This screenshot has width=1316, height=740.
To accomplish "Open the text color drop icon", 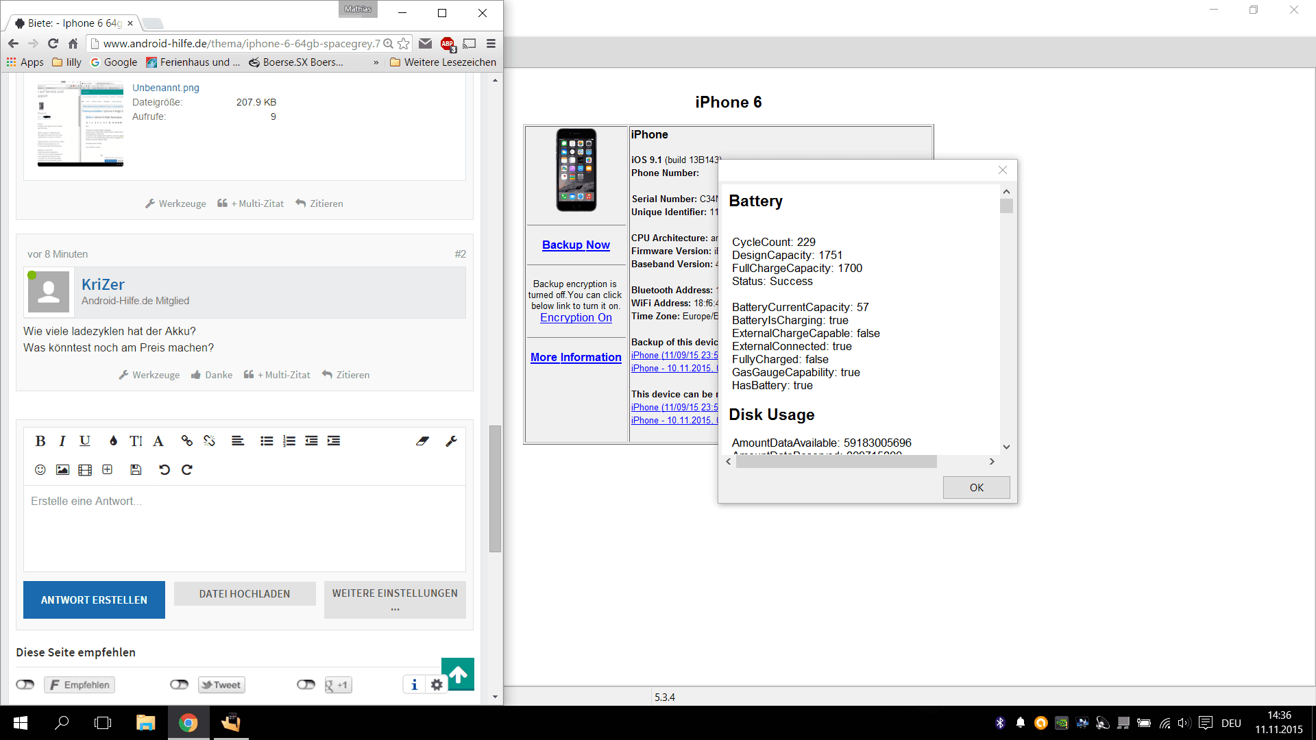I will 113,441.
